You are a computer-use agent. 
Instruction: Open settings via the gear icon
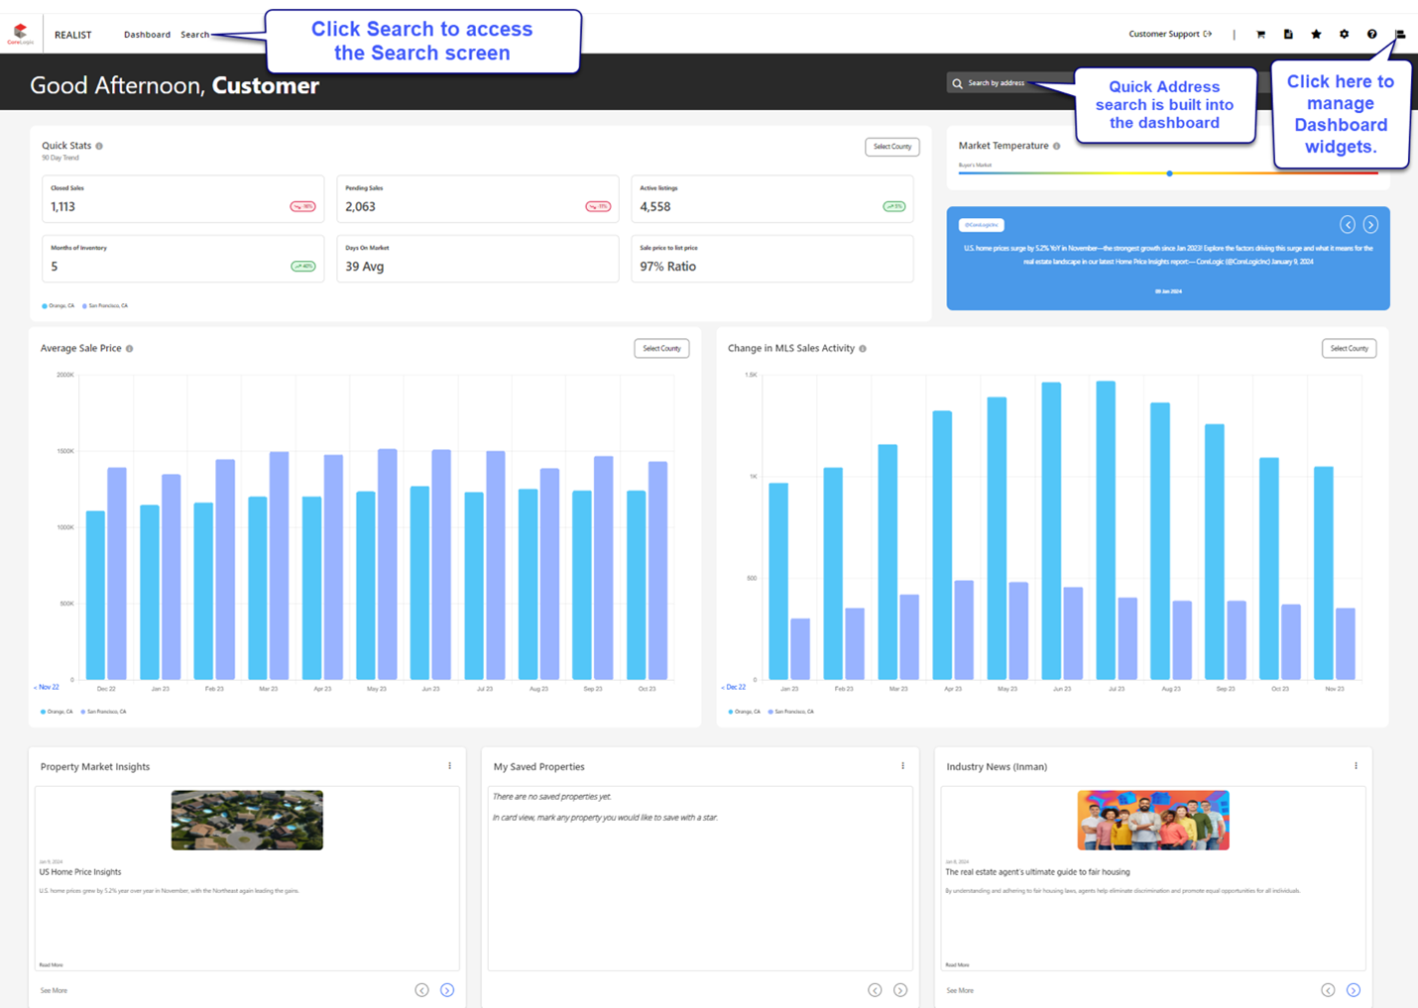pos(1344,35)
